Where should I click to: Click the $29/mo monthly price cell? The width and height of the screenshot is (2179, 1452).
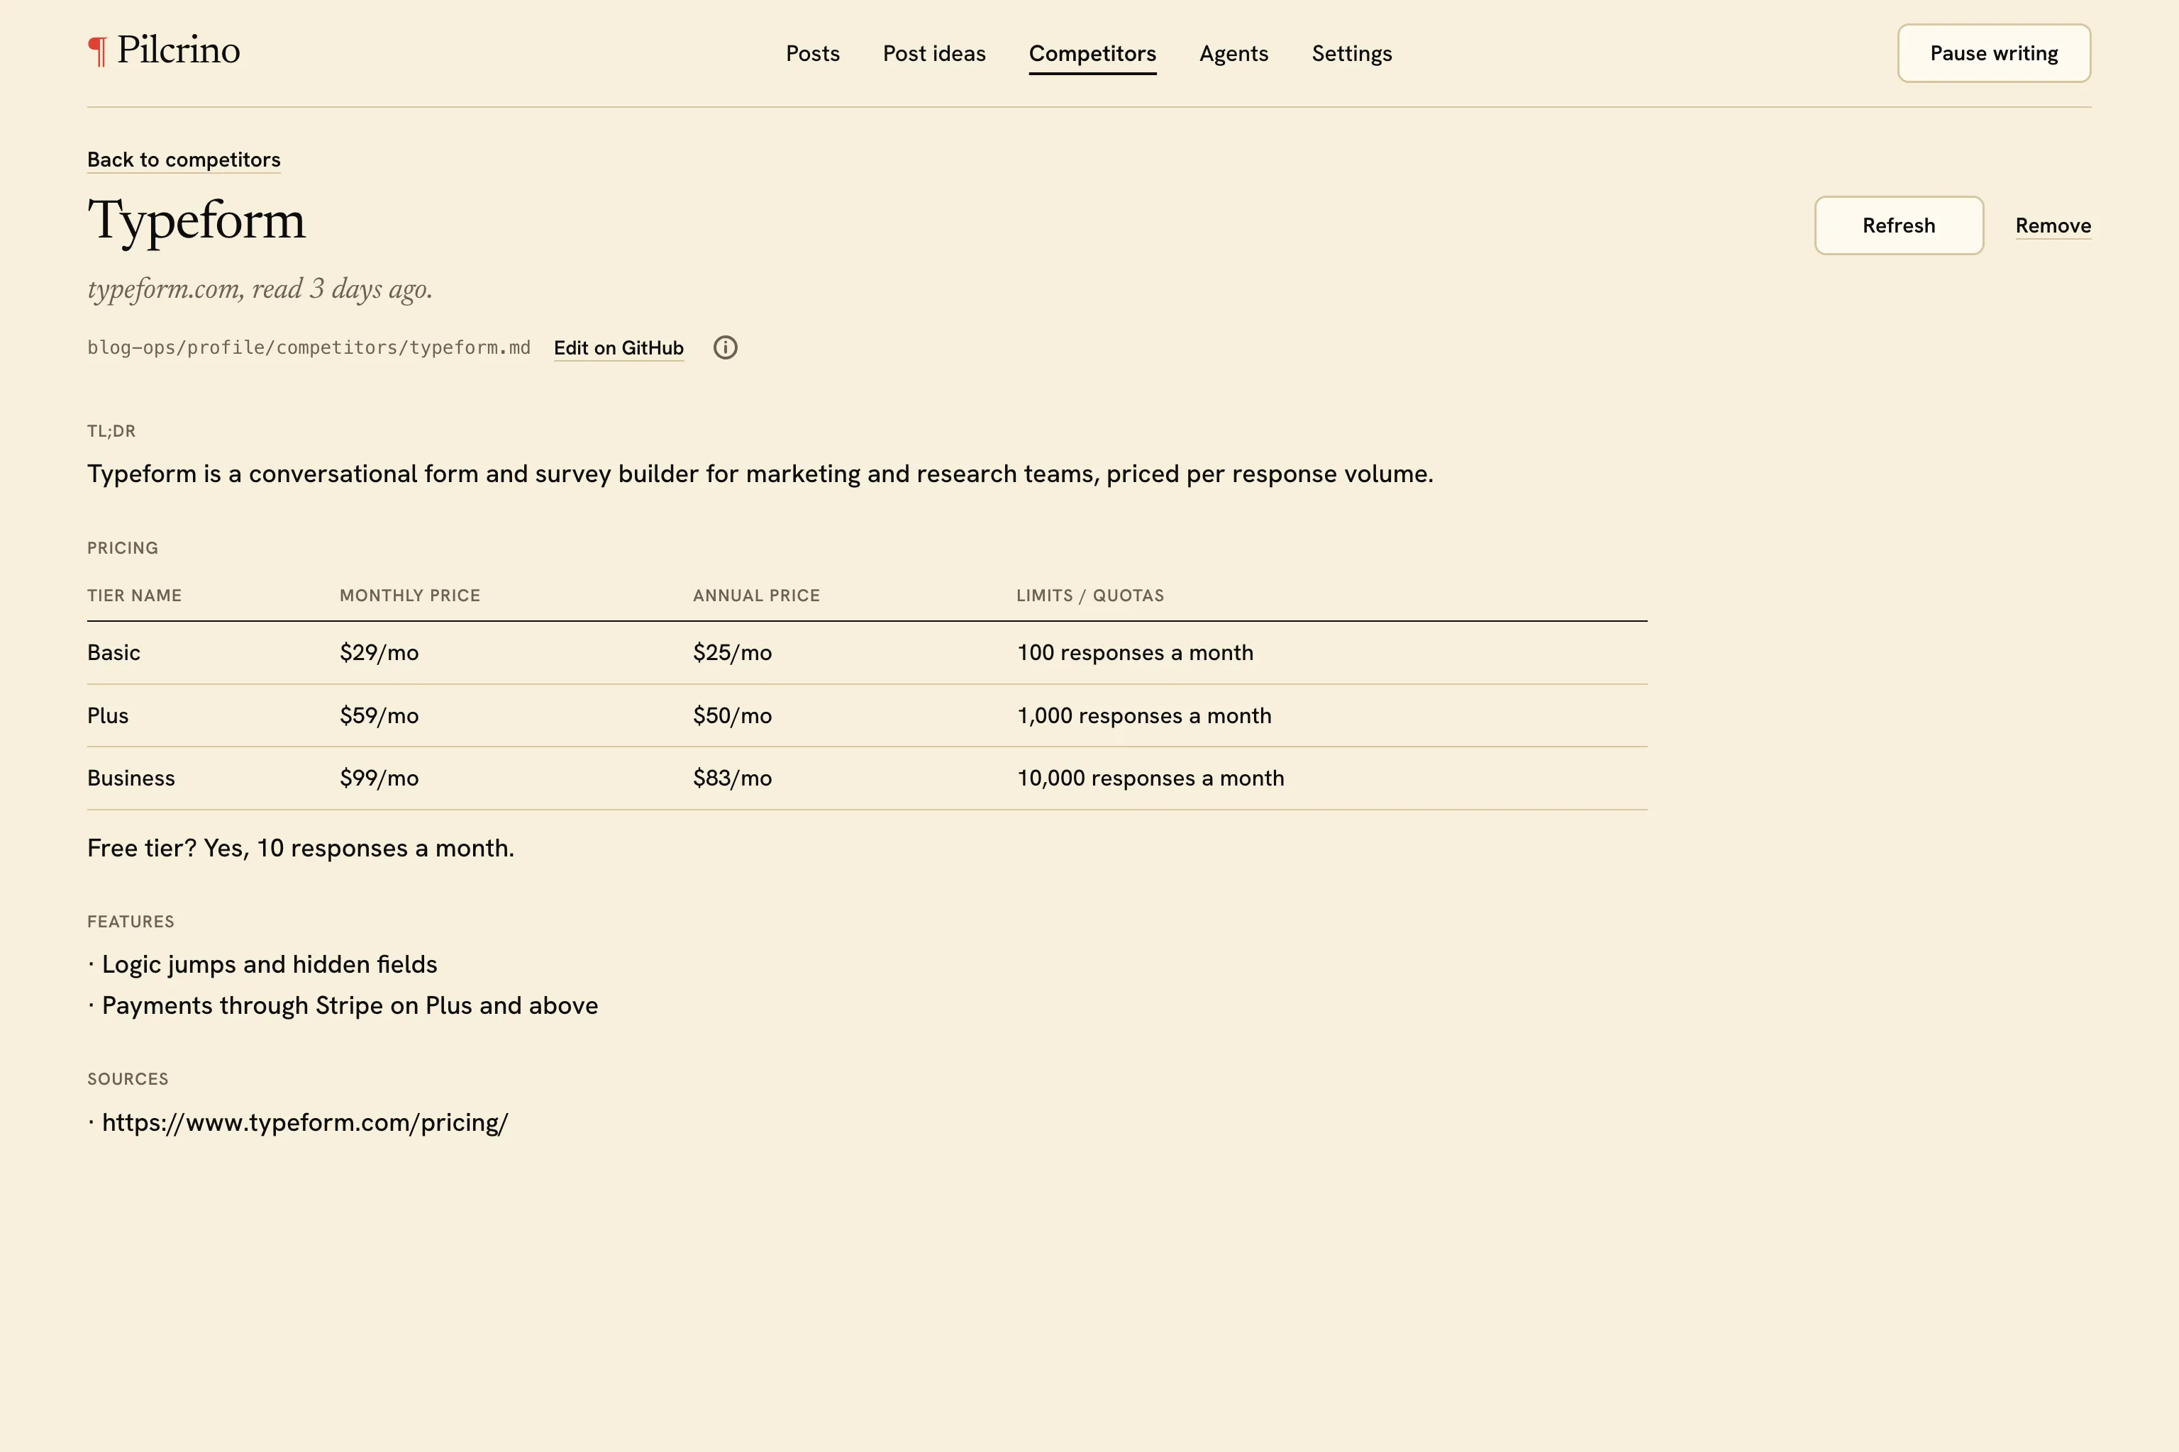379,653
